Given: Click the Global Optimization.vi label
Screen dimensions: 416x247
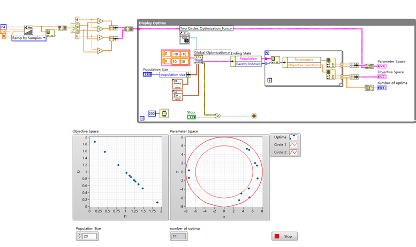Looking at the screenshot, I should [212, 52].
